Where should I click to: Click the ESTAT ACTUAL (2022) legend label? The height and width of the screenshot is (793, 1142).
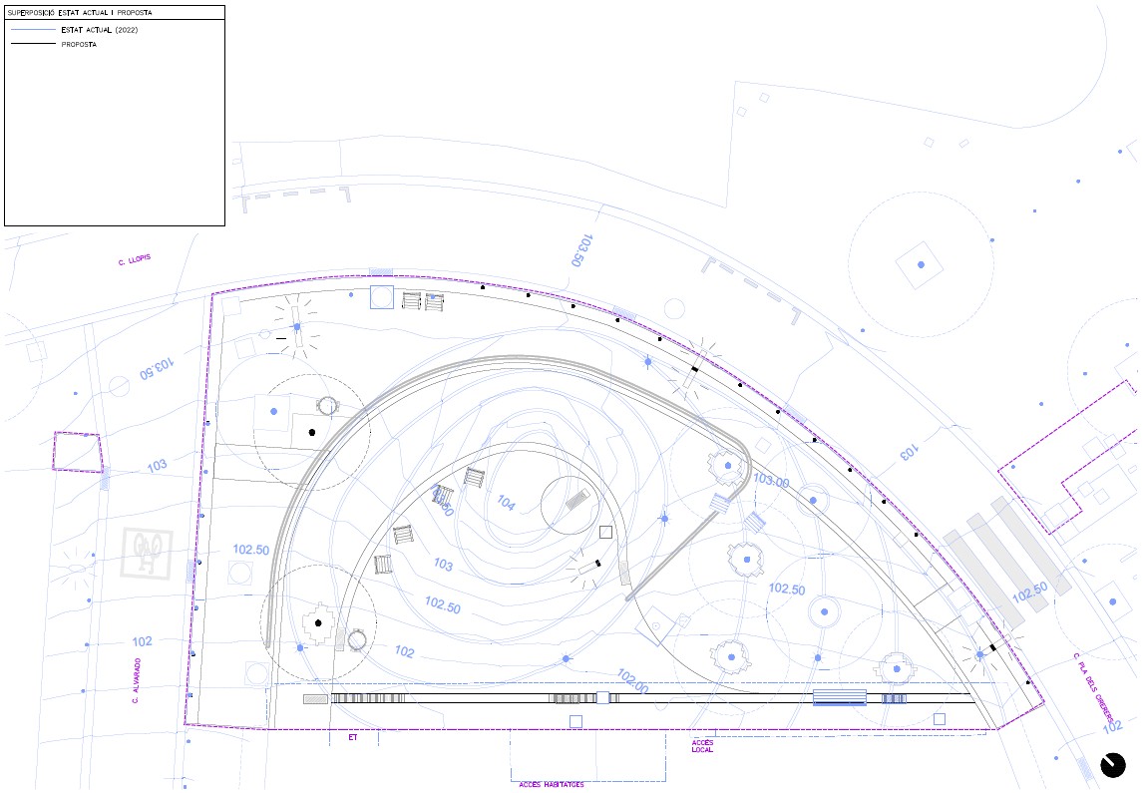pos(100,30)
